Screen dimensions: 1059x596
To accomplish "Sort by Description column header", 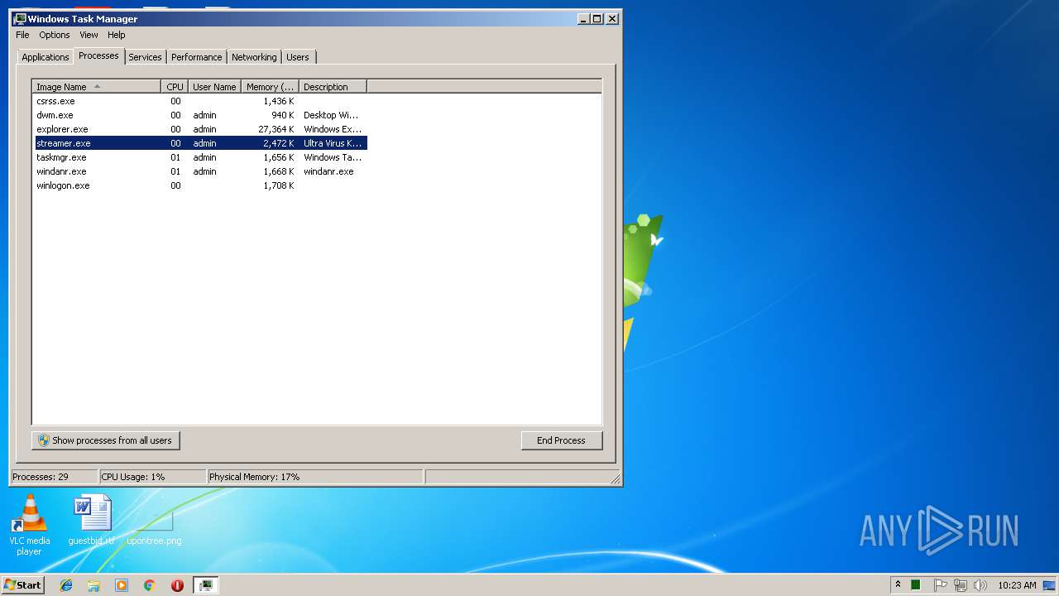I will click(333, 87).
